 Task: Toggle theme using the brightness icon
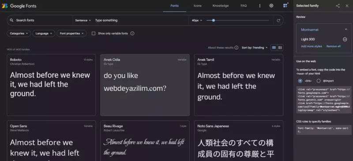tap(271, 6)
